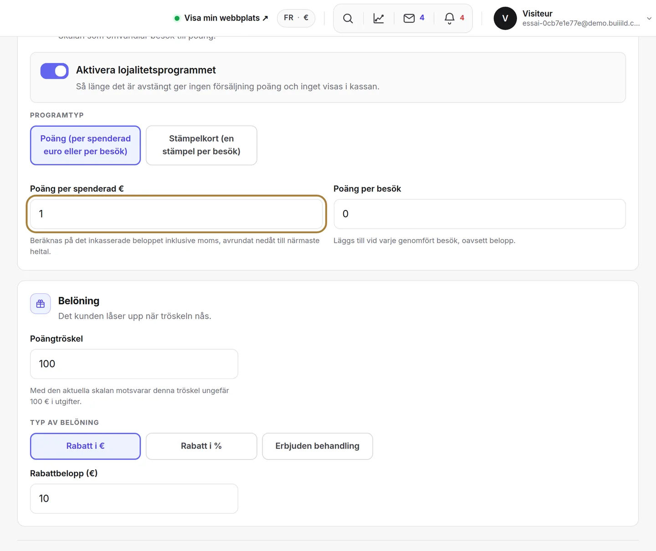The height and width of the screenshot is (551, 656).
Task: Choose Erbjuden behandling reward type
Action: [318, 446]
